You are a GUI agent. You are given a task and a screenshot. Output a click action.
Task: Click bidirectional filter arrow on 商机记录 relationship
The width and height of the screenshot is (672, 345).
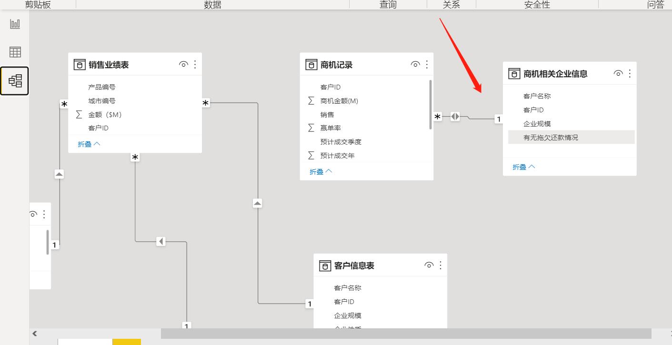(x=455, y=116)
